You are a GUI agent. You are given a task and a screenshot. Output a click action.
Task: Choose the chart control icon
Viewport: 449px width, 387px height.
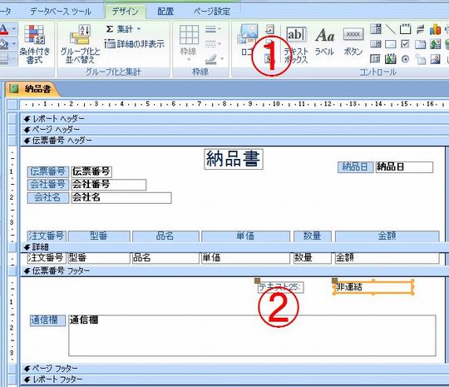click(435, 29)
